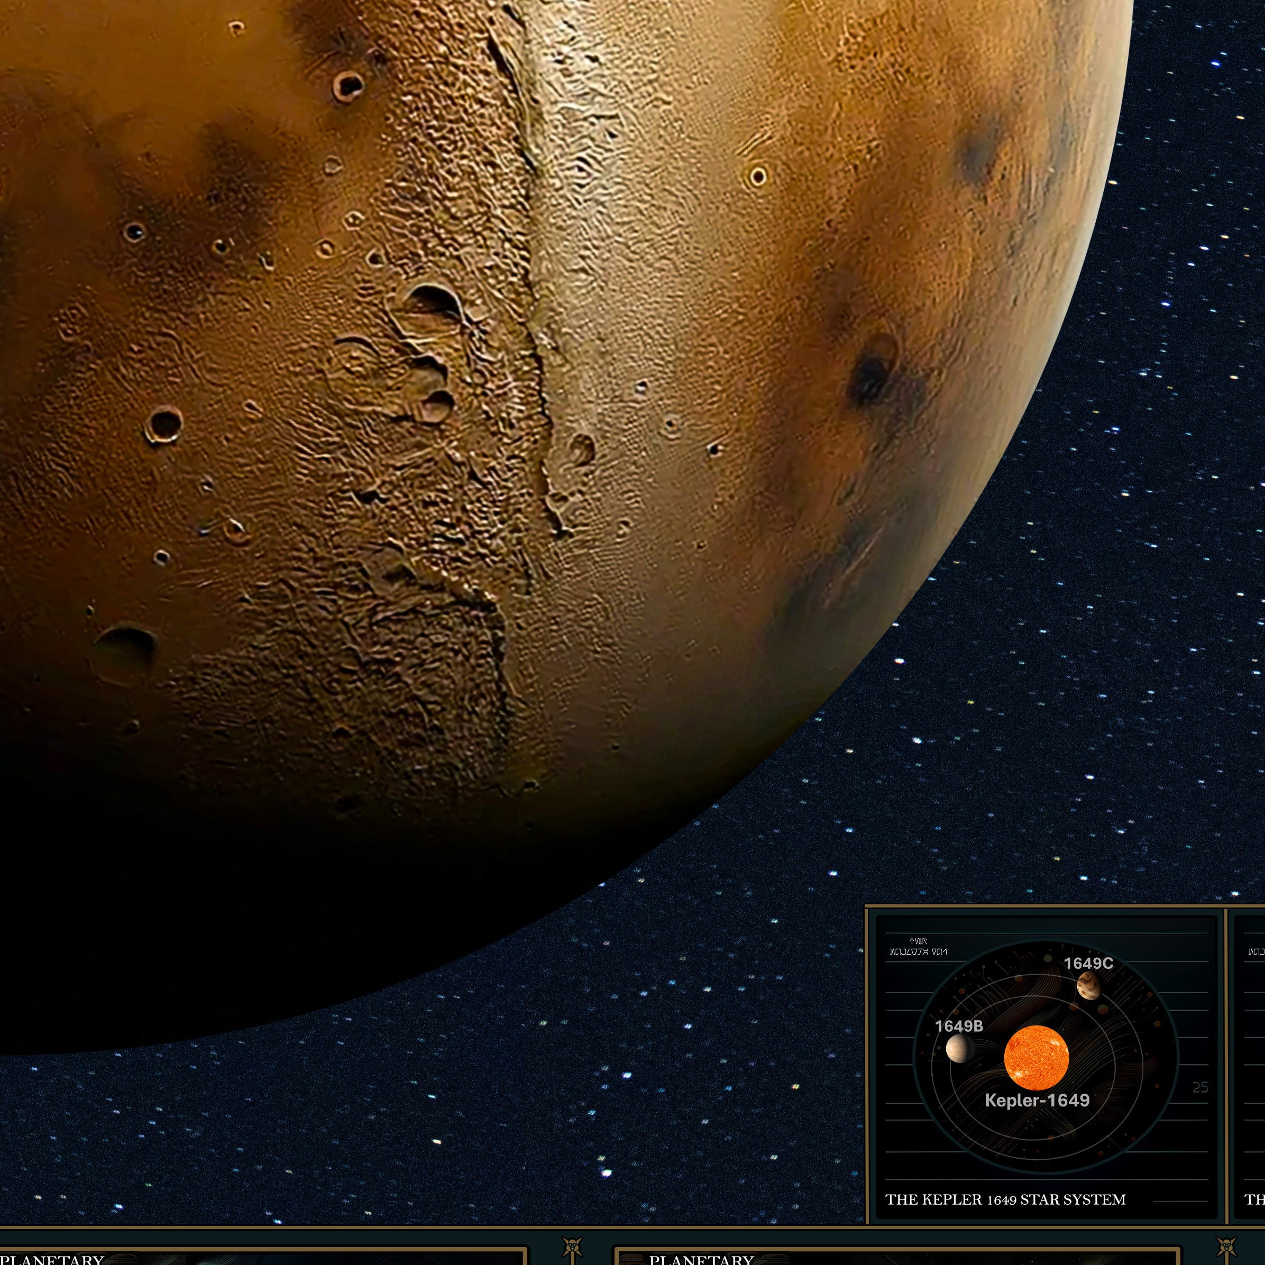Click the crest emblem between the bottom panels
The image size is (1265, 1265).
573,1245
